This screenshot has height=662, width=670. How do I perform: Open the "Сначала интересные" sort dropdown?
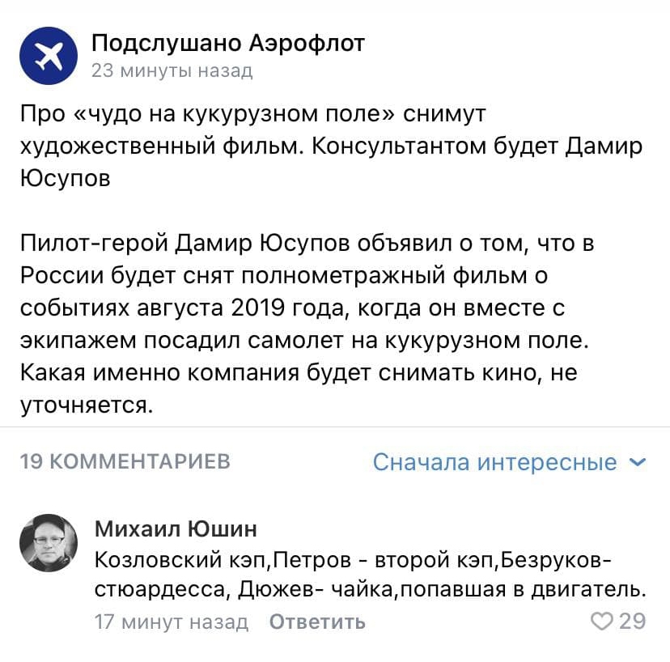coord(494,462)
